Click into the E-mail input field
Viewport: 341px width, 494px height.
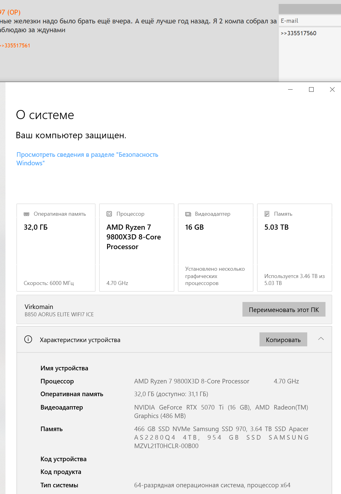pos(310,21)
